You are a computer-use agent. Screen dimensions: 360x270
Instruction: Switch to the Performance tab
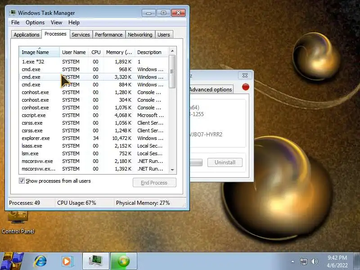[109, 35]
